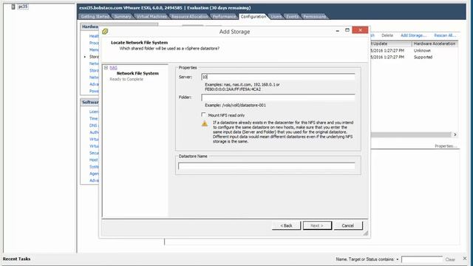Click into the Folder input field
Screen dimensions: 473x266
tap(278, 98)
